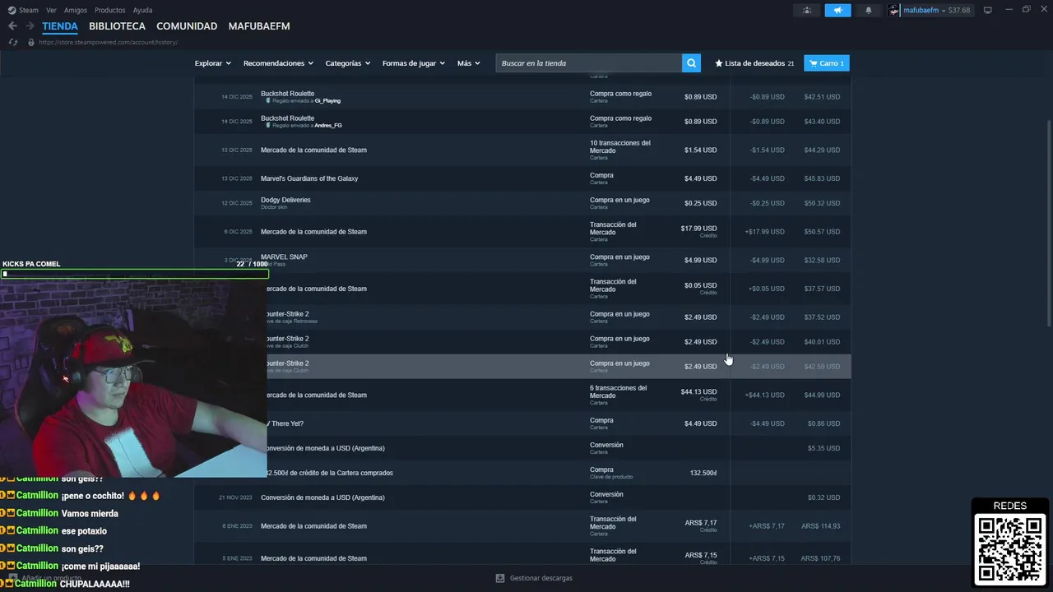The width and height of the screenshot is (1053, 592).
Task: Expand the Formas de jugar dropdown
Action: click(413, 63)
